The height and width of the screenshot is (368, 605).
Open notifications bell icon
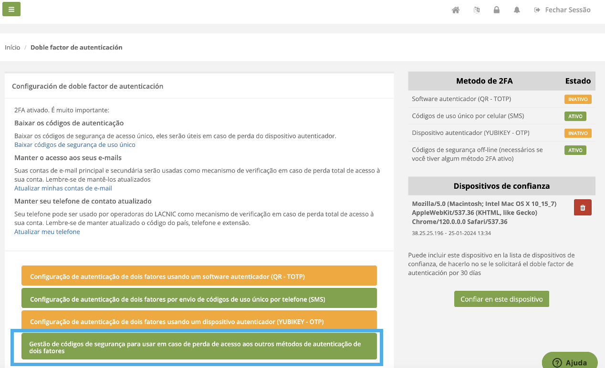pos(517,10)
